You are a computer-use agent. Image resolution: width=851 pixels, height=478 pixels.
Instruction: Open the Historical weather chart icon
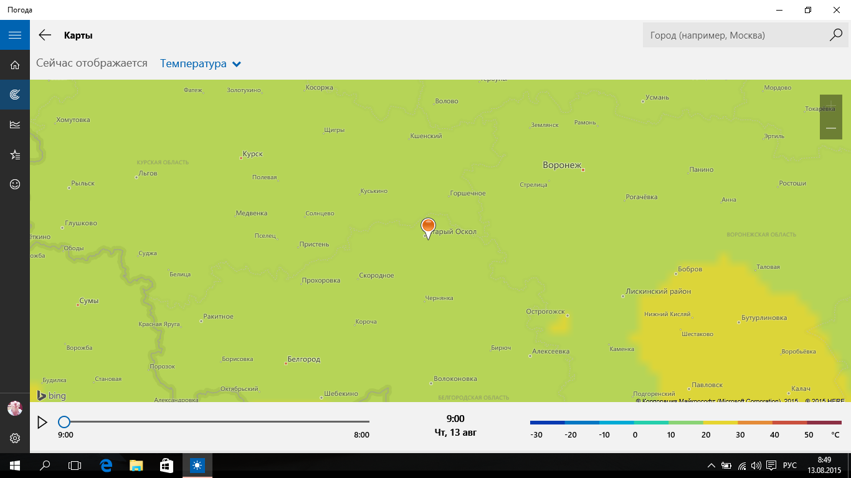pos(15,124)
